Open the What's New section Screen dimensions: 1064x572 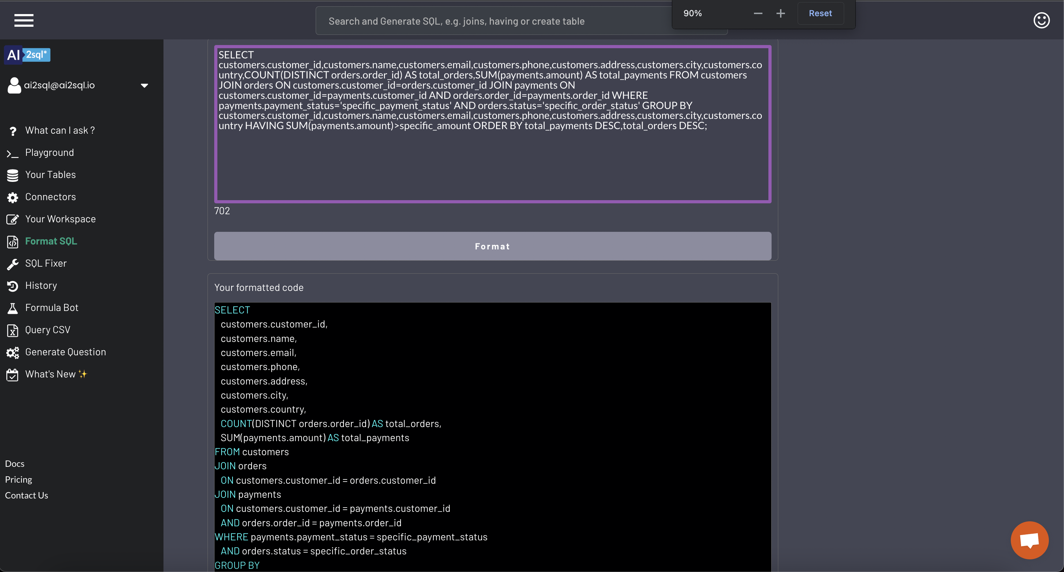[x=50, y=374]
